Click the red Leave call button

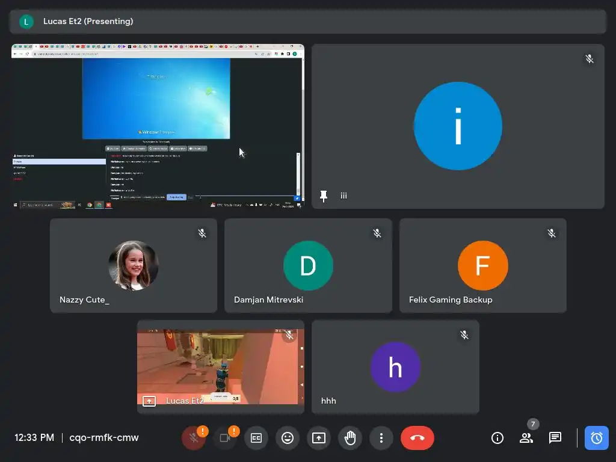click(x=417, y=438)
